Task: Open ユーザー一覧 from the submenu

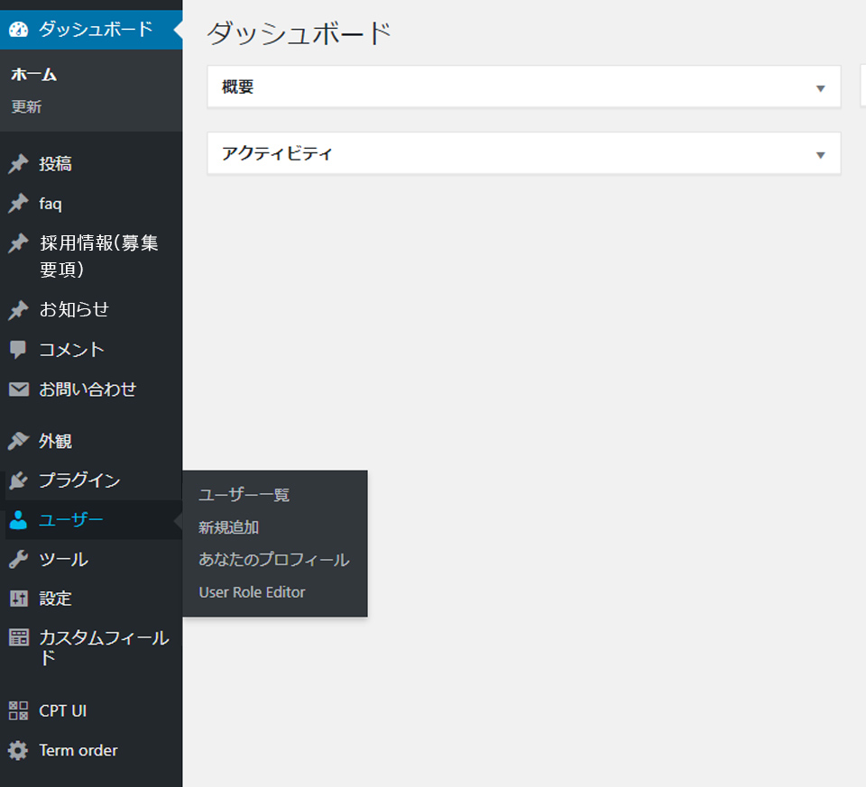Action: click(x=244, y=495)
